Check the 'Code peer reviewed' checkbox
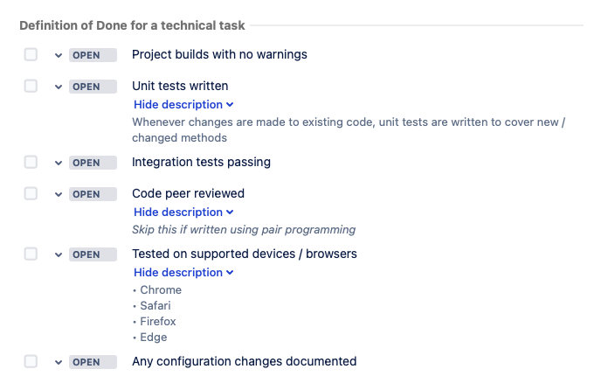This screenshot has width=608, height=390. 31,193
